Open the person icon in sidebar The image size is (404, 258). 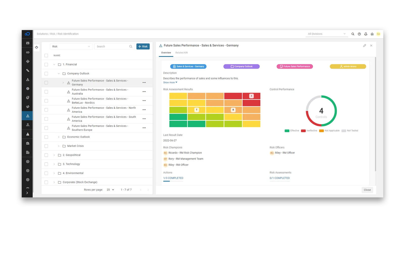(x=28, y=125)
